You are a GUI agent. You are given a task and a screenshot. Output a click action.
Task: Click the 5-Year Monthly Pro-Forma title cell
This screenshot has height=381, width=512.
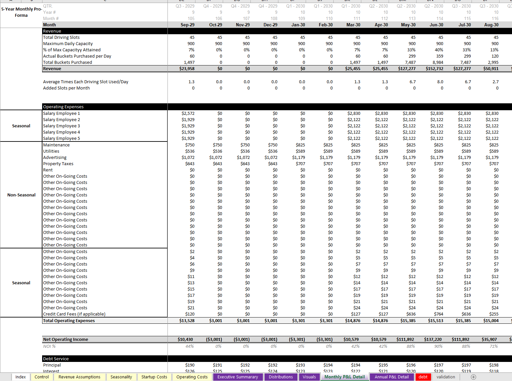pos(21,12)
